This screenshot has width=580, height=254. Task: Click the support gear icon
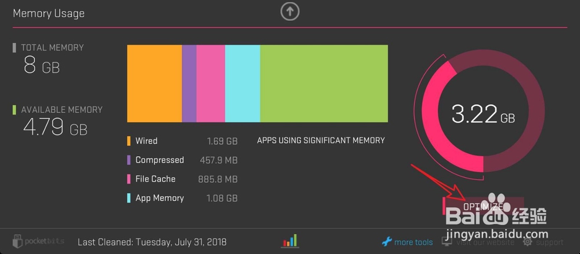point(528,242)
